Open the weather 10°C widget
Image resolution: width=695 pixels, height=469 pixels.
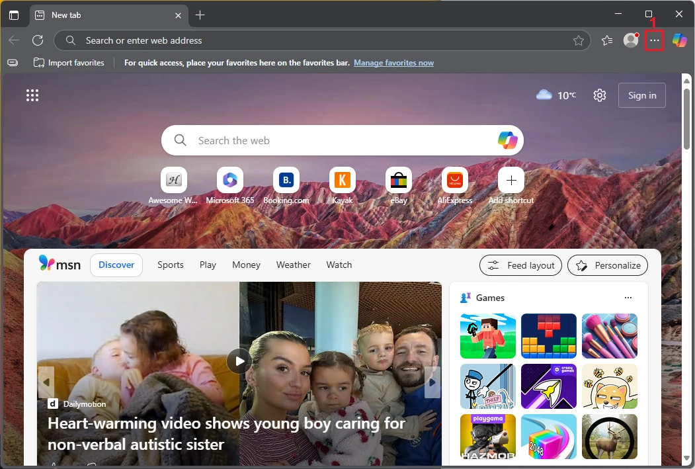click(556, 95)
